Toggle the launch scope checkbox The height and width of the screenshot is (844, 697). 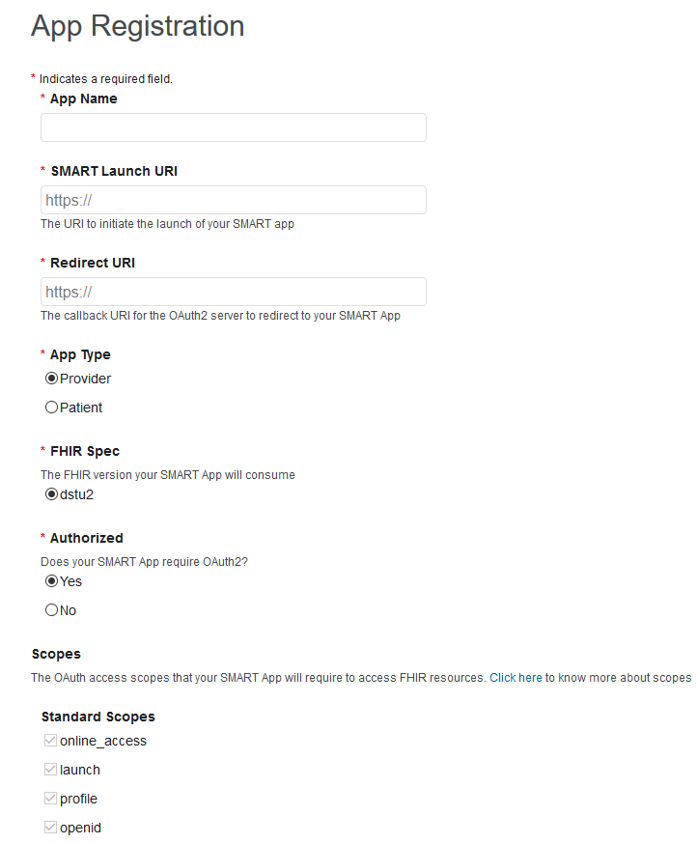point(51,770)
